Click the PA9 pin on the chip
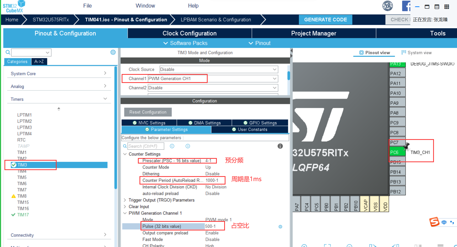Image resolution: width=457 pixels, height=247 pixels. tap(397, 103)
